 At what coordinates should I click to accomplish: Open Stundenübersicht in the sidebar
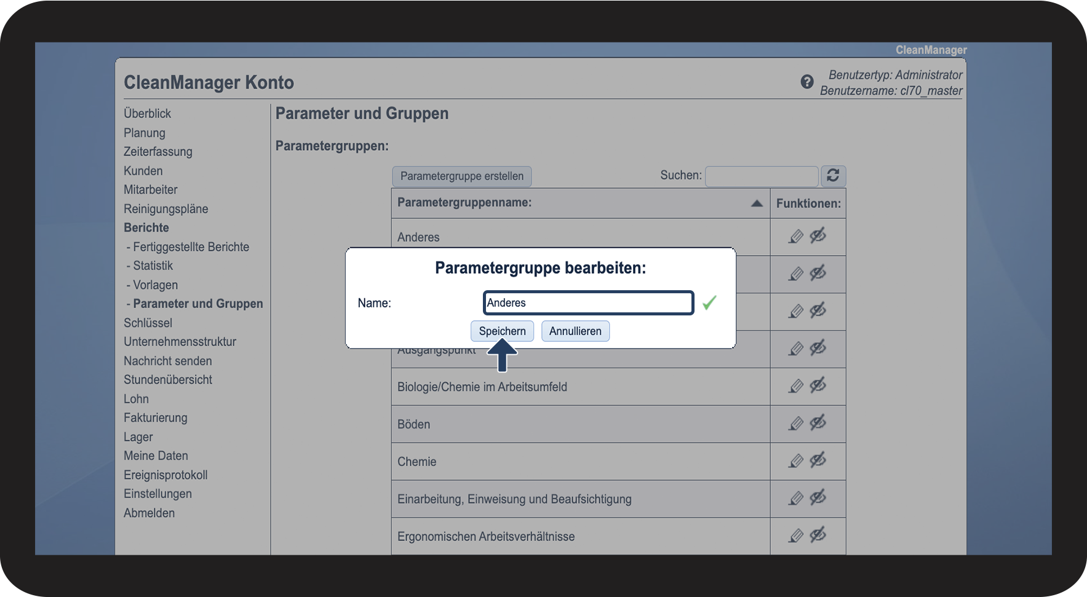168,380
